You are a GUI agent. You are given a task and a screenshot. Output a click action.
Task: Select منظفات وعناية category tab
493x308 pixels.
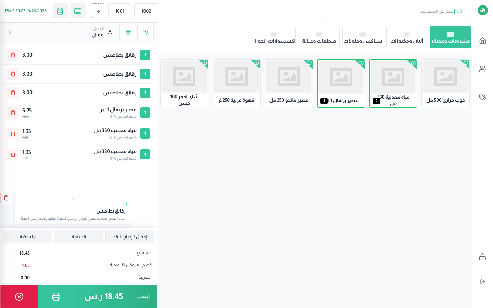tap(319, 37)
